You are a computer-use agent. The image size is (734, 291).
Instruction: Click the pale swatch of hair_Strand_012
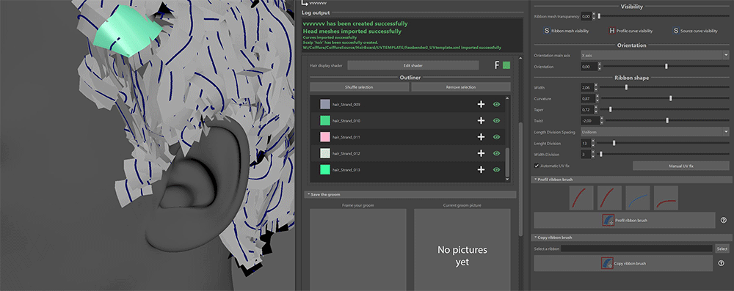click(x=325, y=153)
